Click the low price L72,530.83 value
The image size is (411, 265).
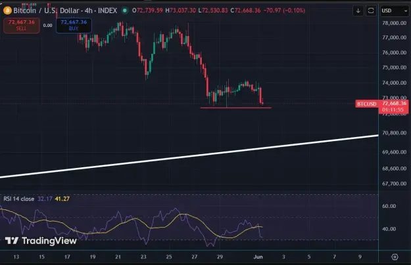coord(213,10)
